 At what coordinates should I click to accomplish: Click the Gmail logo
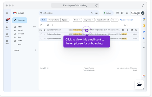[18, 13]
